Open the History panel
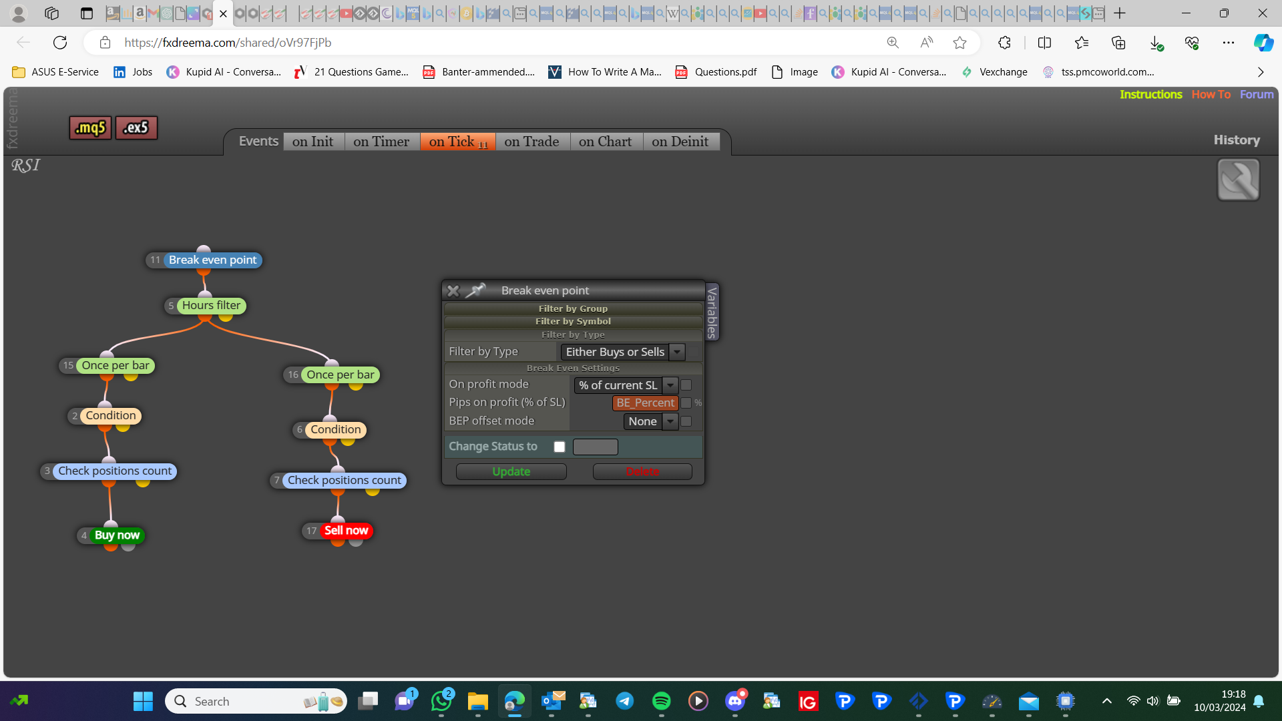 point(1237,140)
